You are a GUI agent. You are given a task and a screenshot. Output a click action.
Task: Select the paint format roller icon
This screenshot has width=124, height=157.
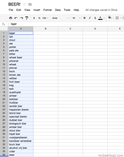[27, 18]
